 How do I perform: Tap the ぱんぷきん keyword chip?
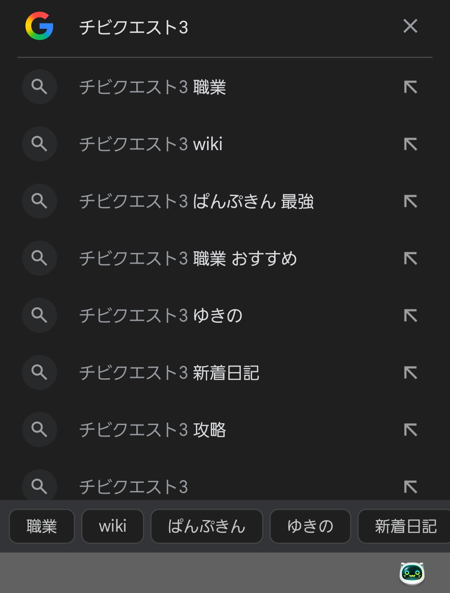pyautogui.click(x=207, y=526)
